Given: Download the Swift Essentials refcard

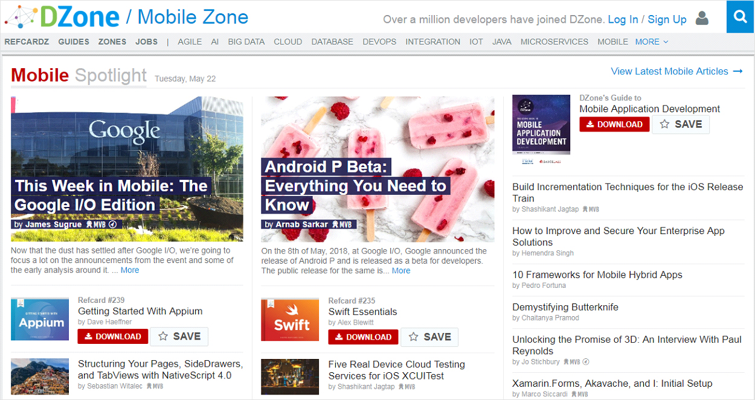Looking at the screenshot, I should coord(363,337).
